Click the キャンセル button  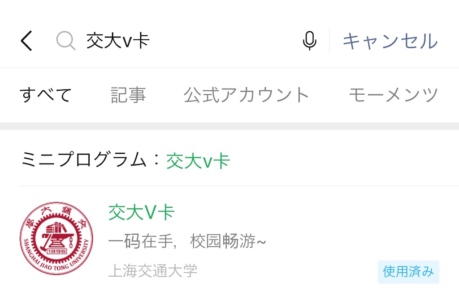[390, 41]
